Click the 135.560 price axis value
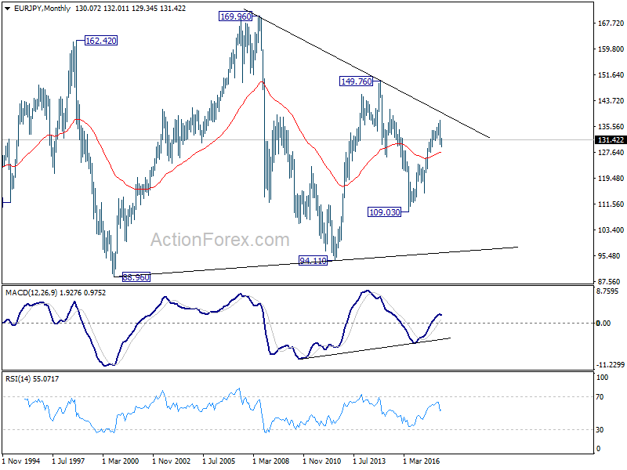The width and height of the screenshot is (627, 470). coord(611,126)
